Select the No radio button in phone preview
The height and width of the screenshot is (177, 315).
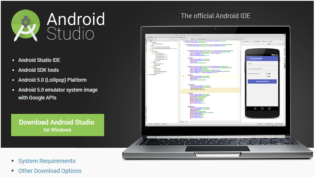coord(267,76)
